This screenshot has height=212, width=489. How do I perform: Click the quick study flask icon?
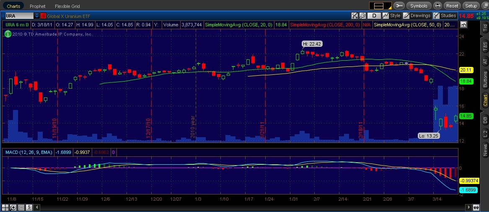point(355,15)
